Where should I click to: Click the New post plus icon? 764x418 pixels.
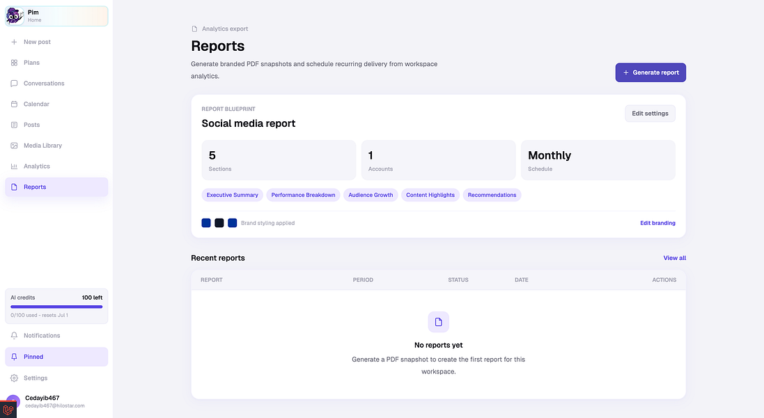14,42
